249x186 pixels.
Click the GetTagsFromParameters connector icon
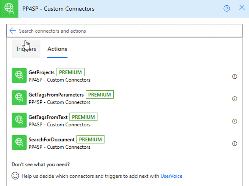[x=19, y=98]
